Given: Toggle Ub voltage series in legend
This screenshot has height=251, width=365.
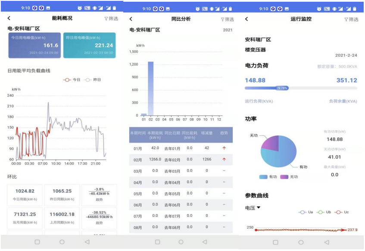Looking at the screenshot, I should coord(324,212).
